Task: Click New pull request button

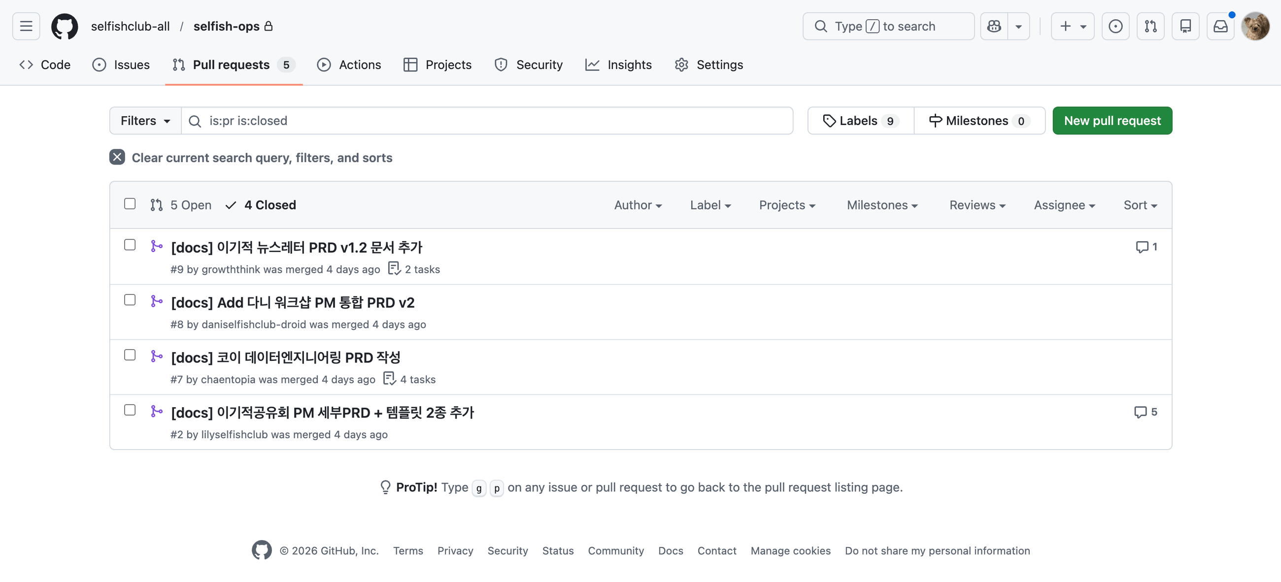Action: [x=1112, y=121]
